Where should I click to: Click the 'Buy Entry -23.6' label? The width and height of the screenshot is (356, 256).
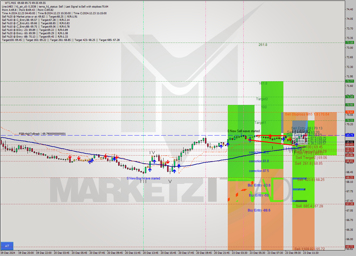tap(259, 185)
